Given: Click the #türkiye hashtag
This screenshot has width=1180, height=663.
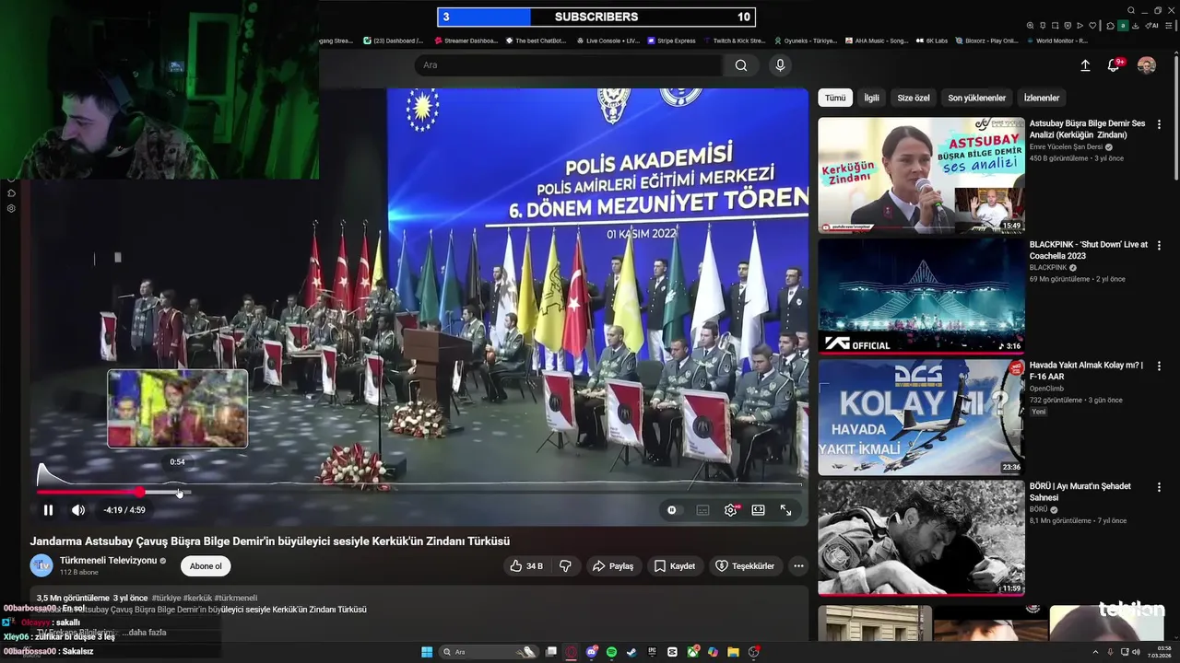Looking at the screenshot, I should coord(166,598).
